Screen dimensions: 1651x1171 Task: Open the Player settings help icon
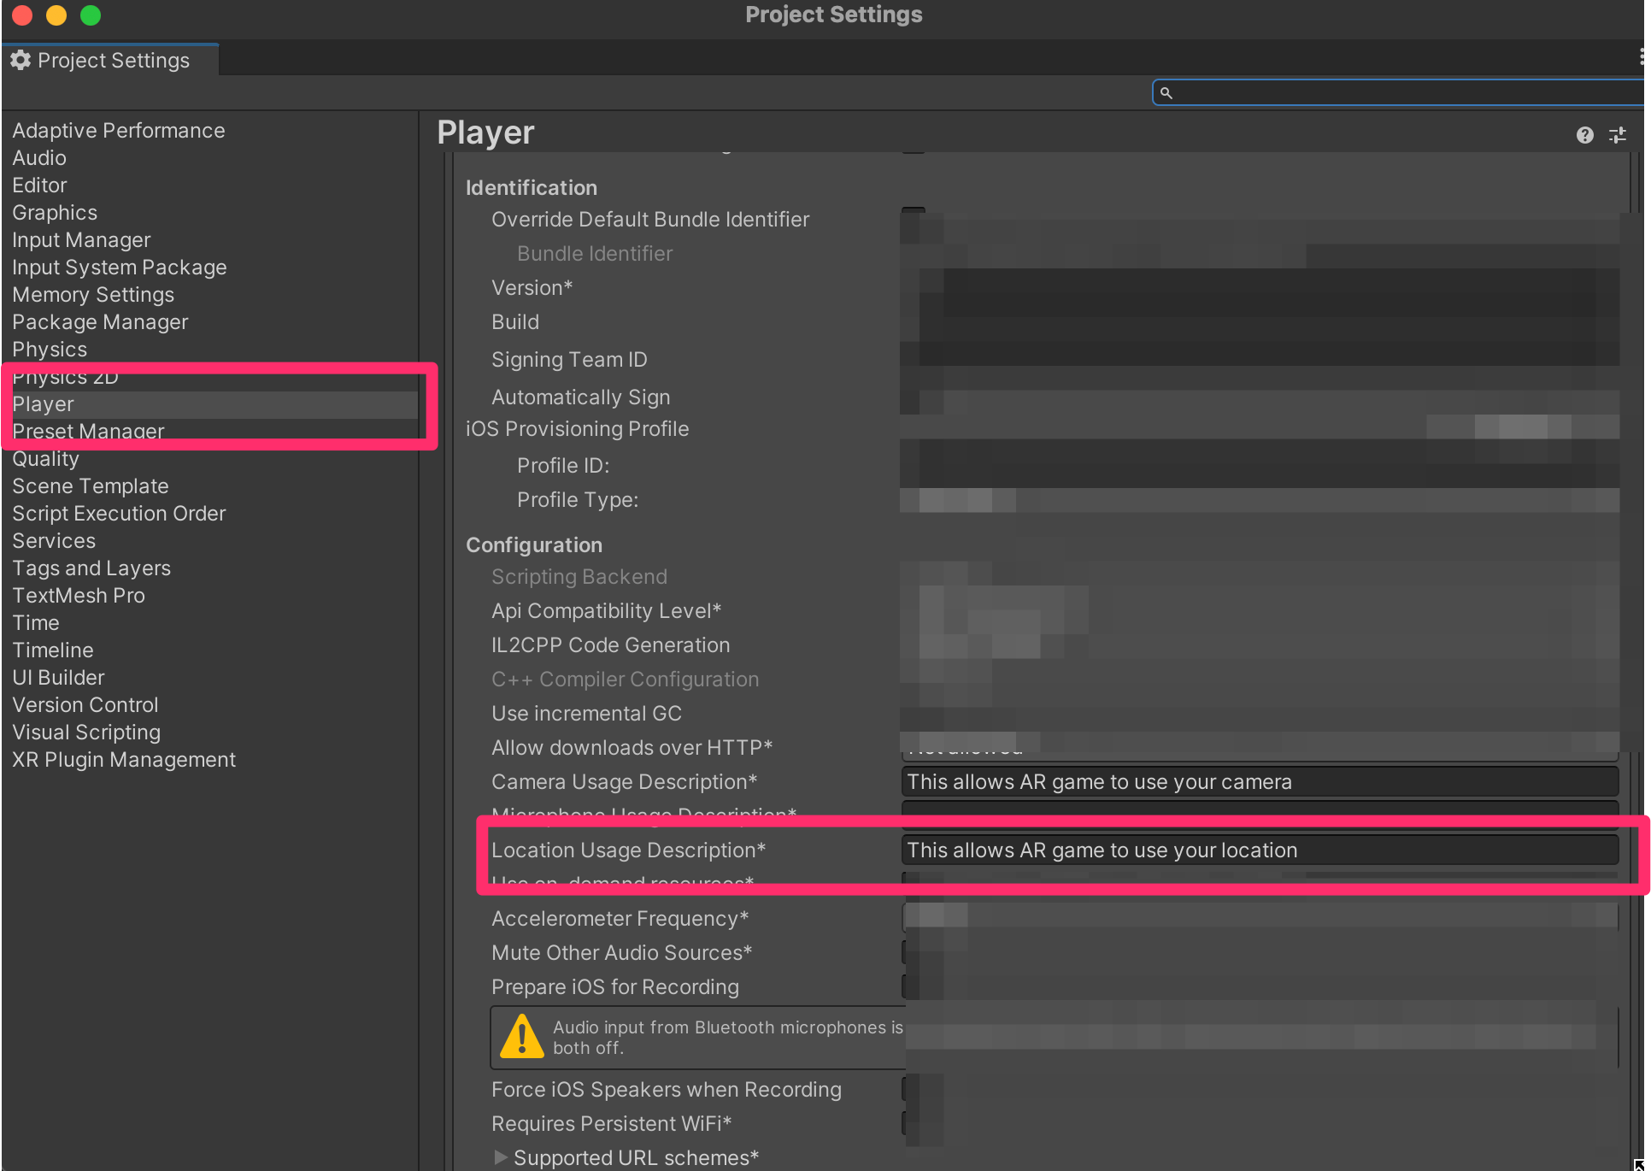pos(1584,135)
